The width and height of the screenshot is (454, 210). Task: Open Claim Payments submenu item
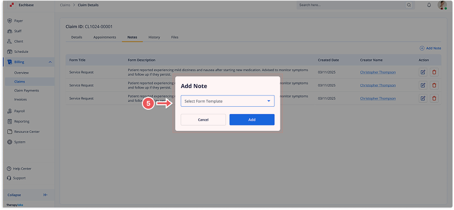tap(26, 90)
